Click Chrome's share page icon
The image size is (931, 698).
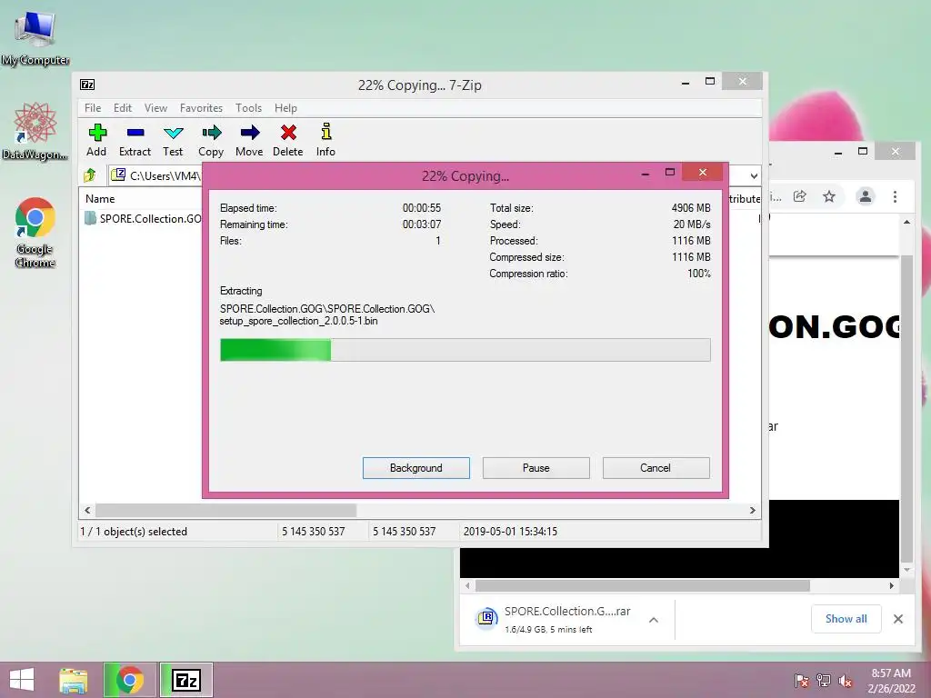point(800,196)
